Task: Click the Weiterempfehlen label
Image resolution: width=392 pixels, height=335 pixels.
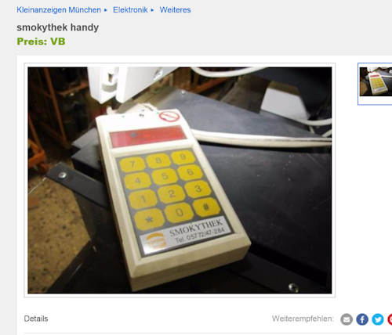Action: tap(303, 319)
